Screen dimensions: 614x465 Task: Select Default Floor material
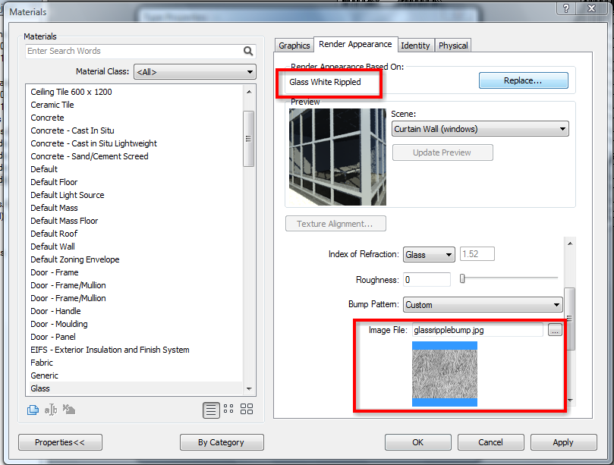(54, 182)
